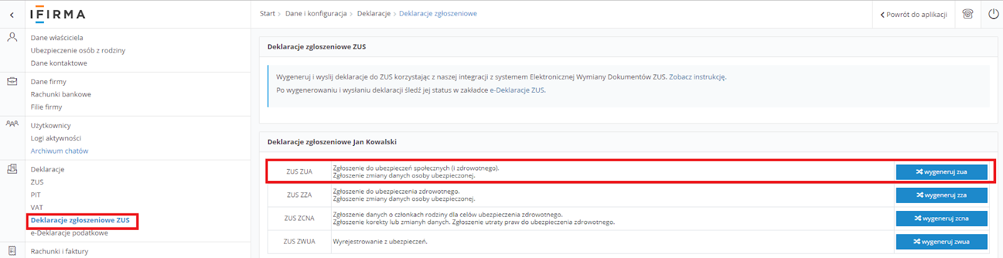Viewport: 1003px width, 258px height.
Task: Open the e-Deklaracje ZUS link
Action: coord(517,90)
